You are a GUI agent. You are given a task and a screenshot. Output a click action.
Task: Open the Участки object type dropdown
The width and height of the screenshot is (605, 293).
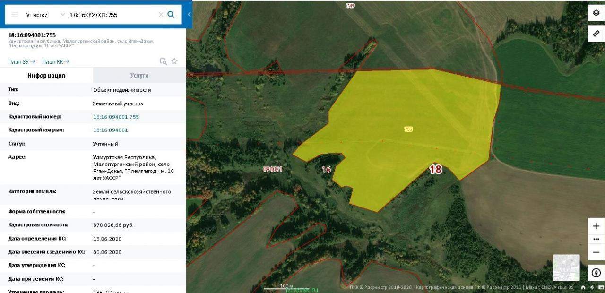(45, 15)
